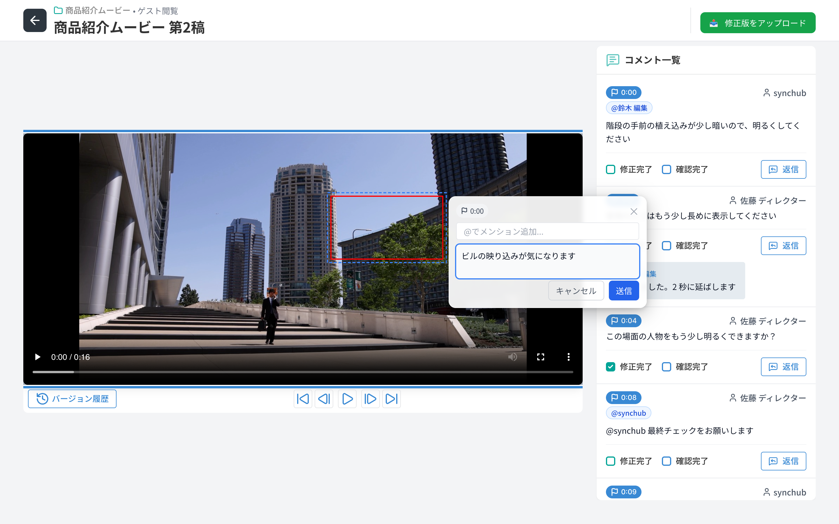Image resolution: width=839 pixels, height=524 pixels.
Task: Check 修正完了 on the 最終チェック comment
Action: (x=611, y=461)
